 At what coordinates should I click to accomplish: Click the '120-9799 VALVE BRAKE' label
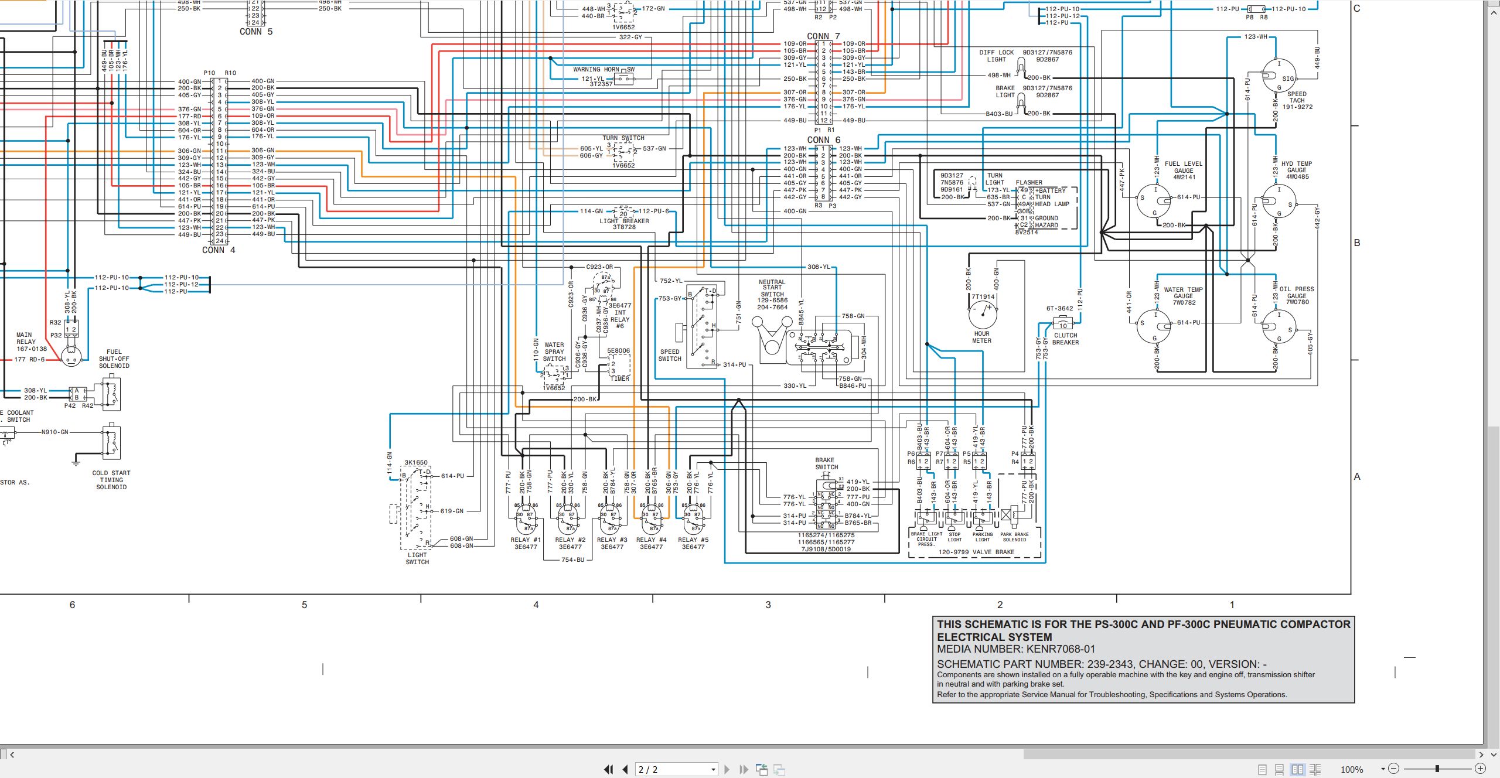pyautogui.click(x=976, y=552)
